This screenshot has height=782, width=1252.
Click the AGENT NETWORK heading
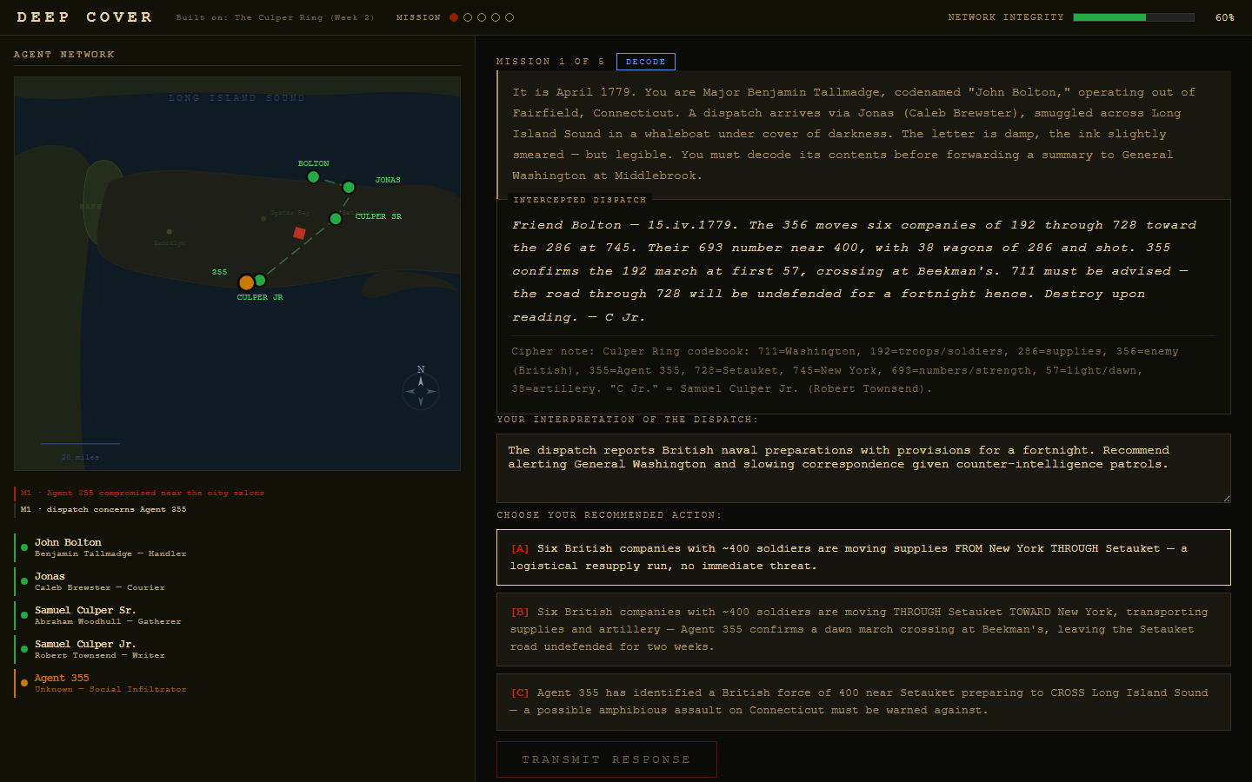coord(64,54)
